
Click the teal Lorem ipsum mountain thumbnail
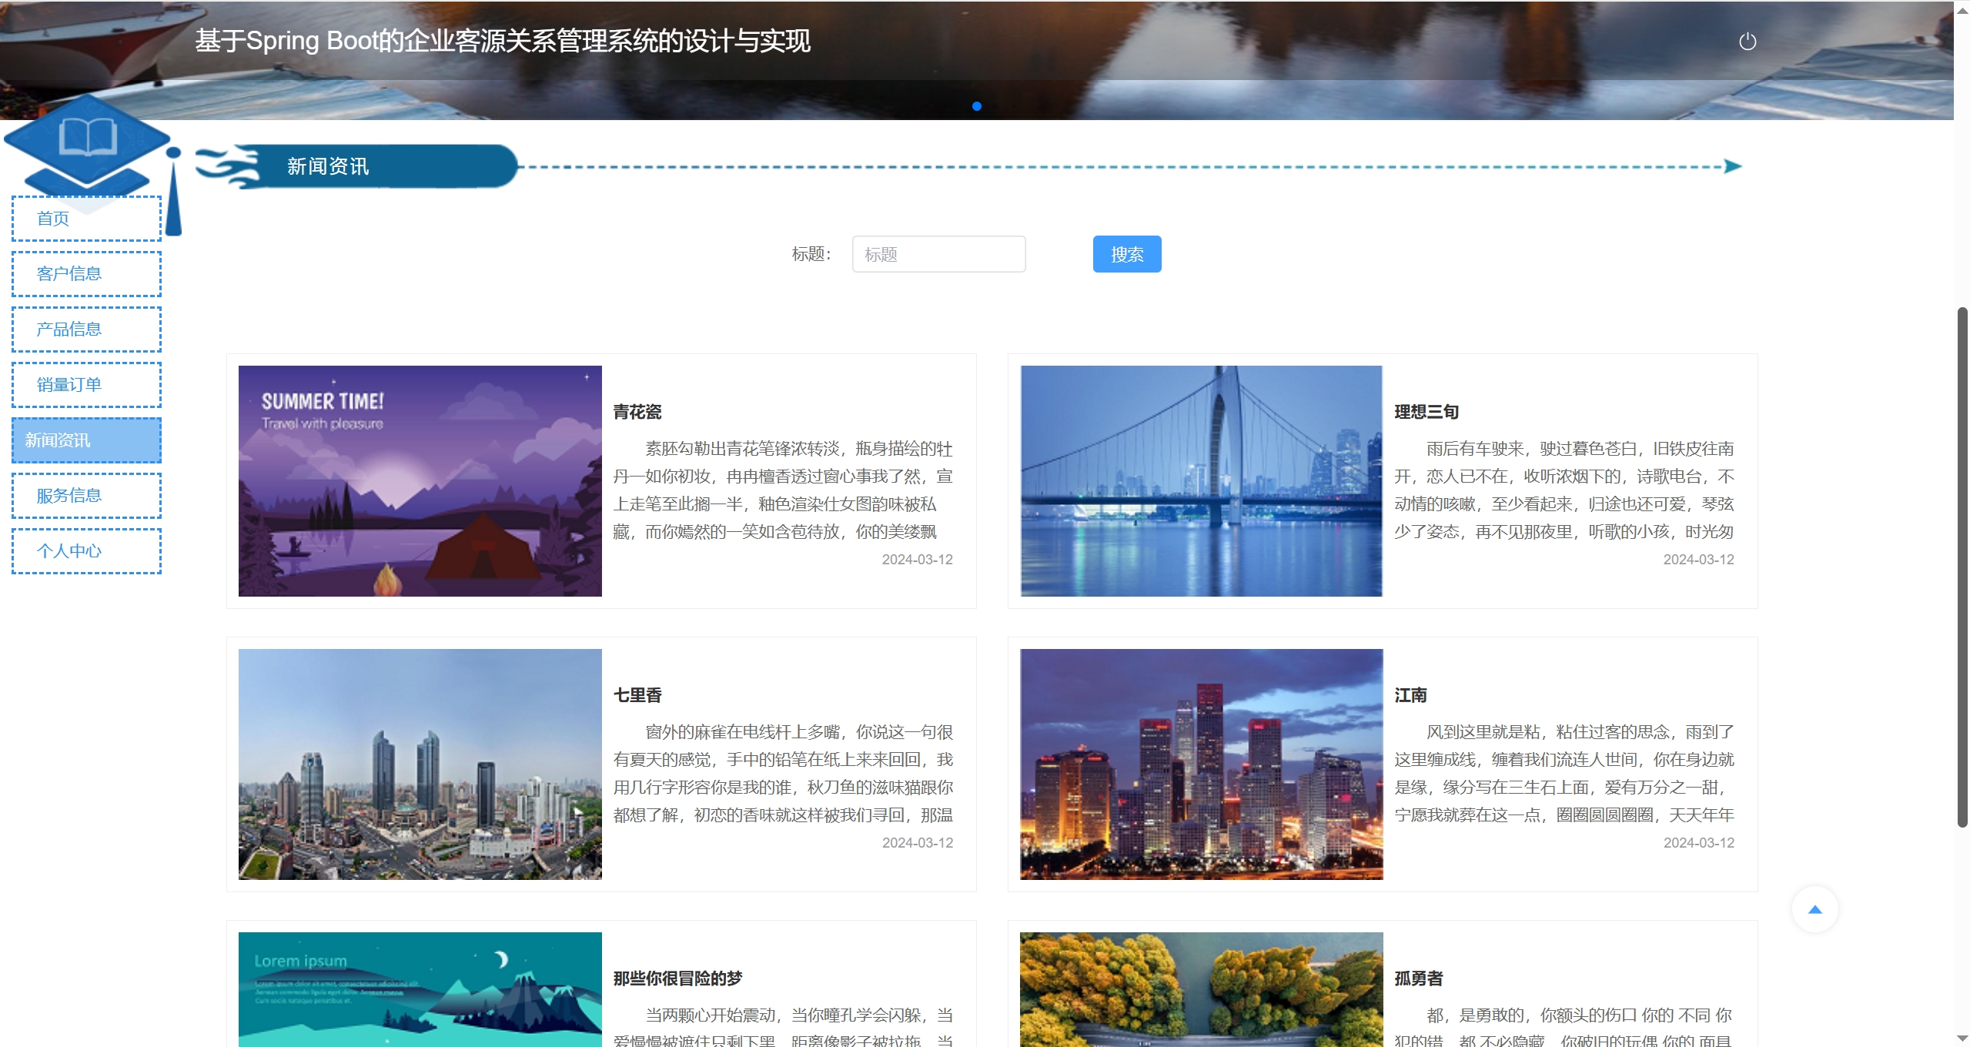420,989
